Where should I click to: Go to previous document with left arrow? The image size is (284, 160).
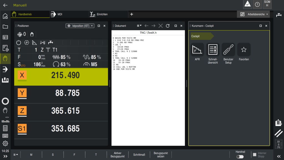[x=146, y=26]
